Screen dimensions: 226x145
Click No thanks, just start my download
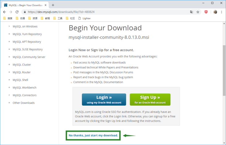[x=93, y=135]
